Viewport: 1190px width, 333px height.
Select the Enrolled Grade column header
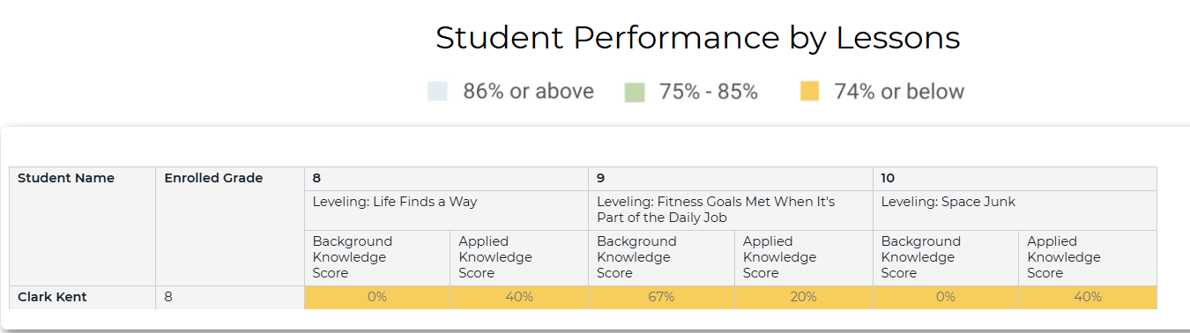[x=213, y=178]
